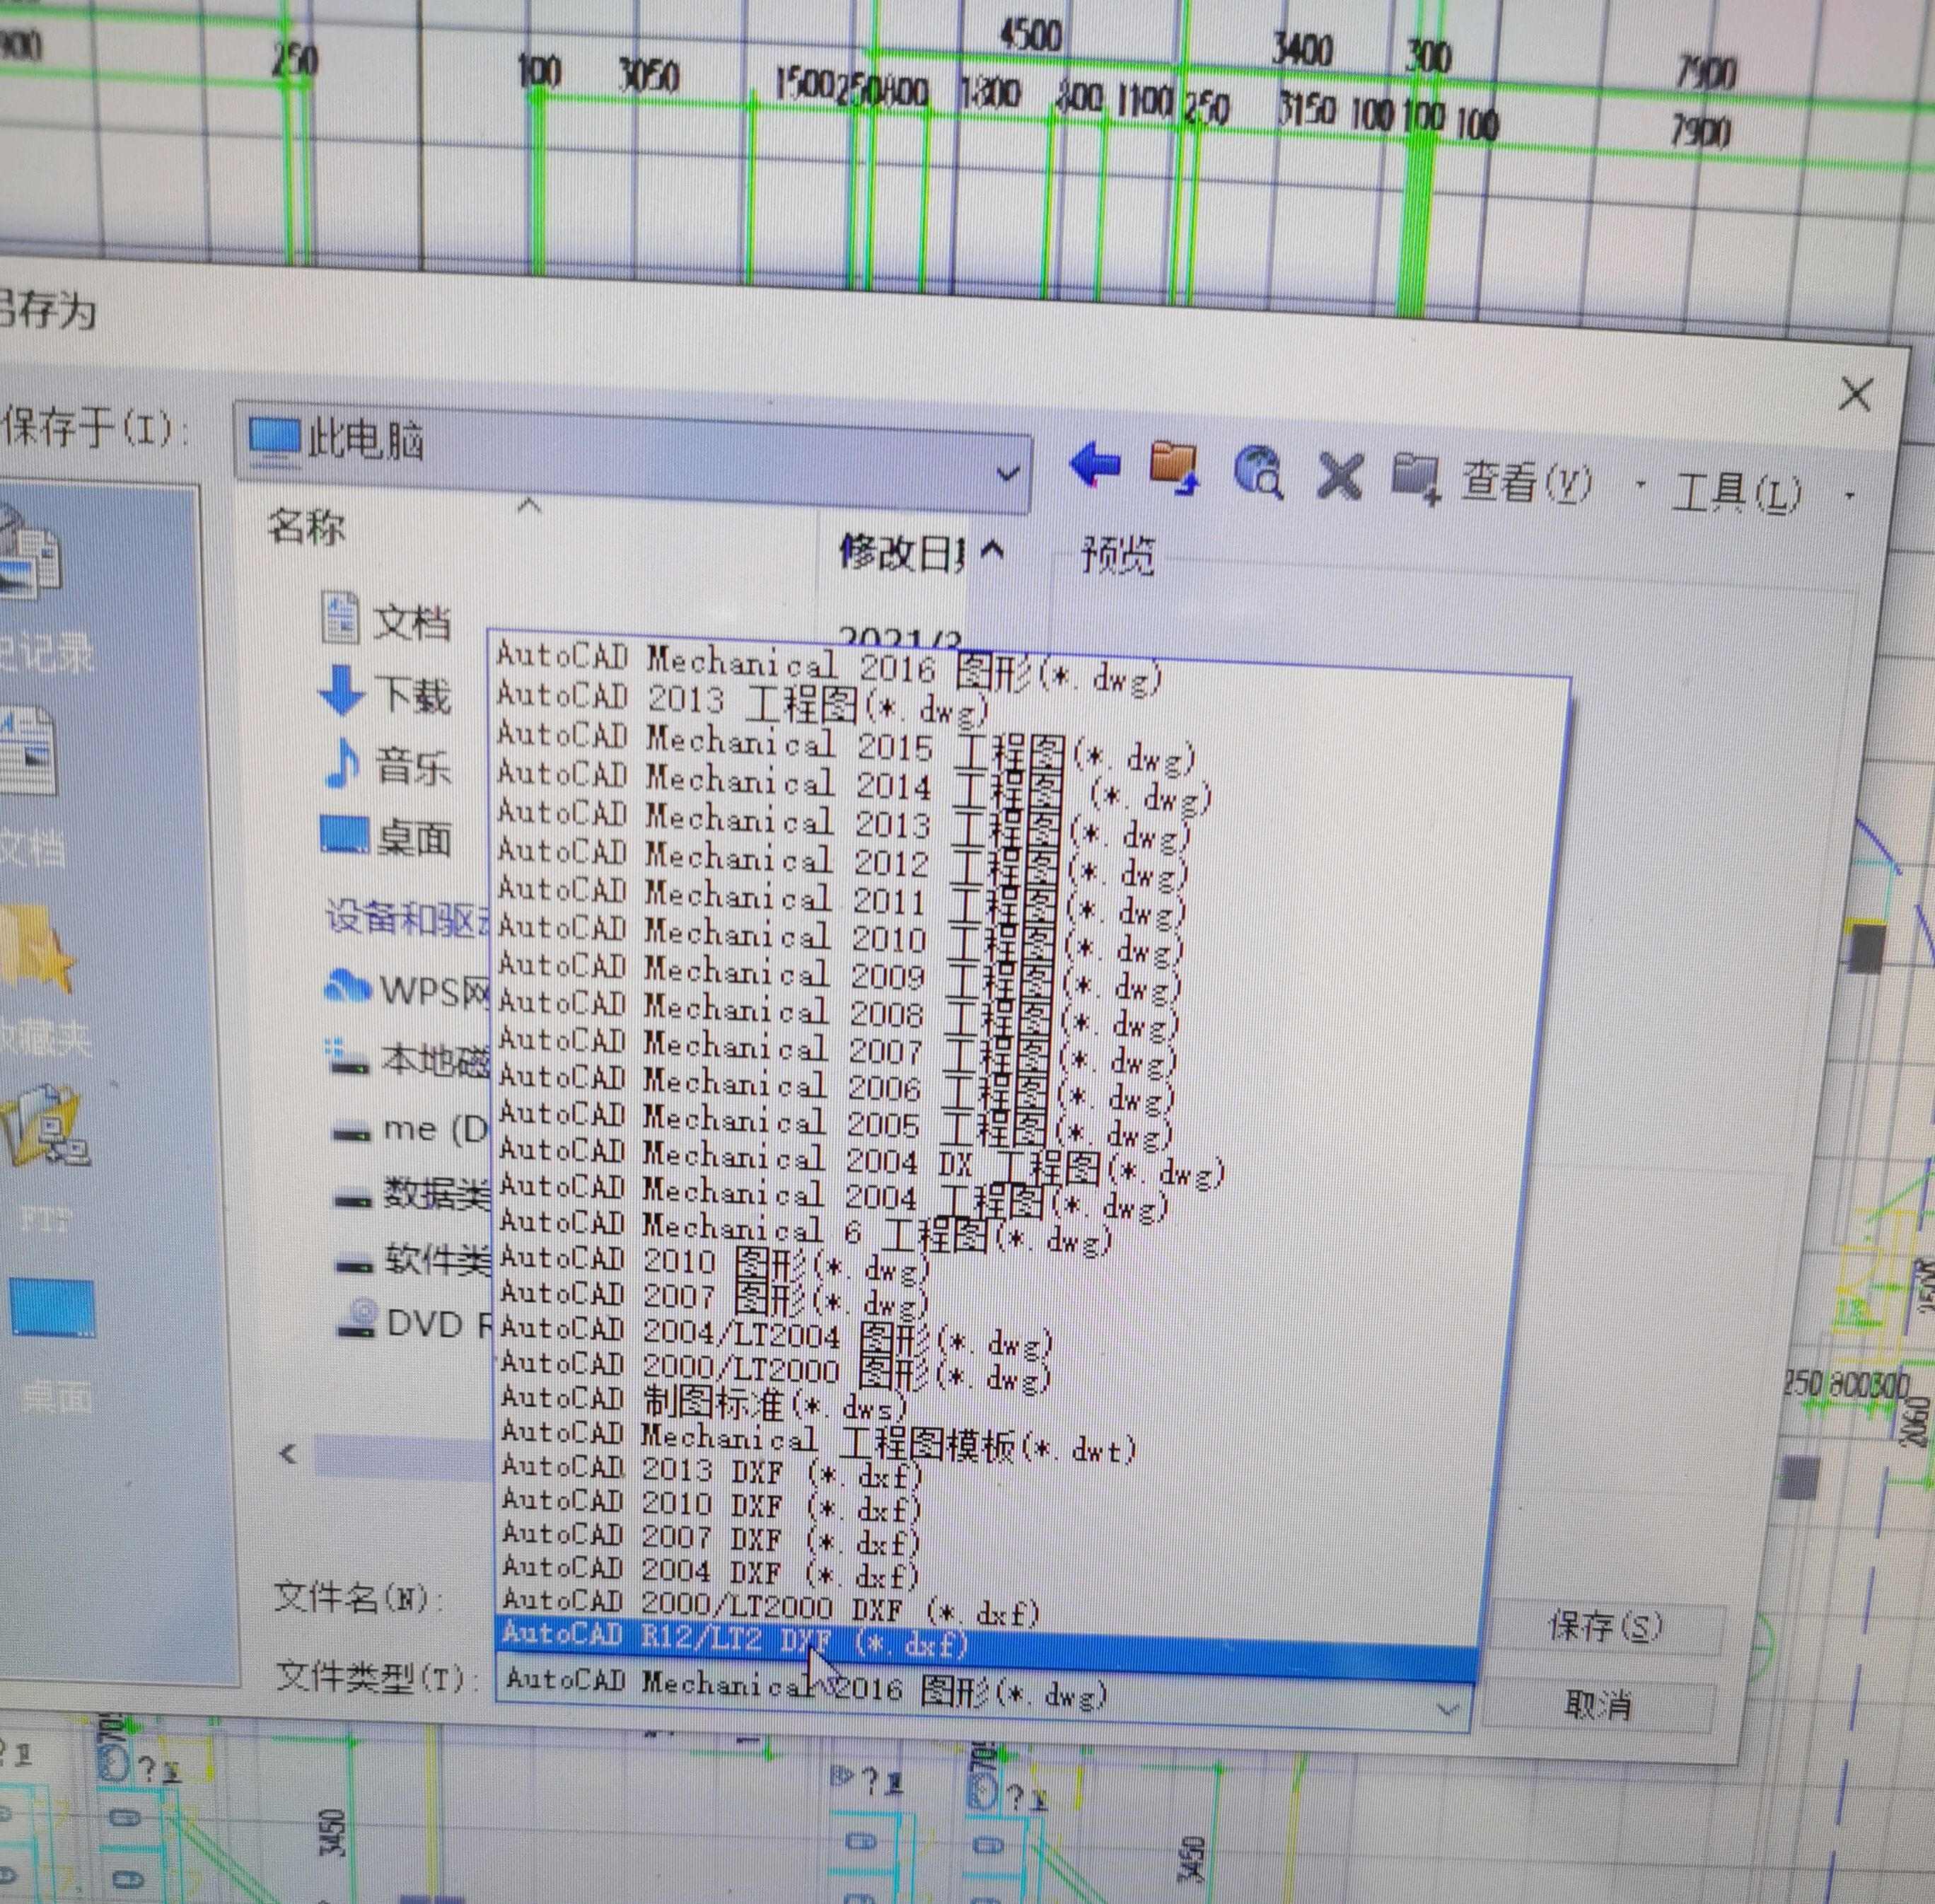The height and width of the screenshot is (1904, 1935).
Task: Click the Up one level folder icon
Action: coord(1174,468)
